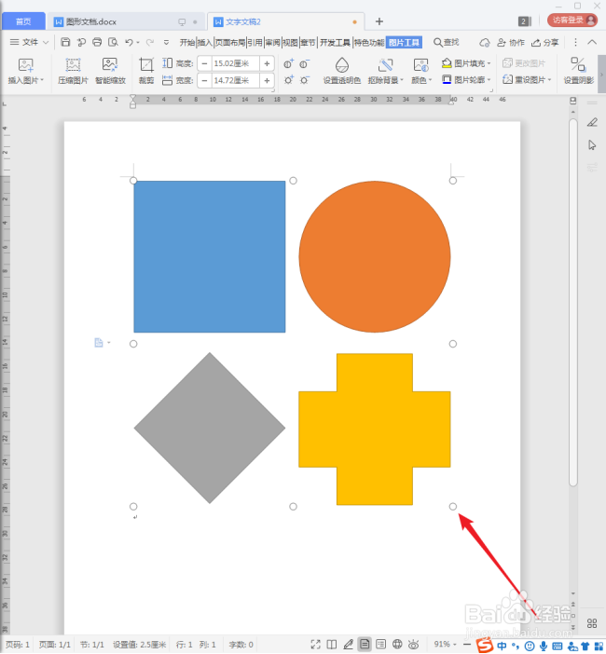Screen dimensions: 606x654
Task: Click the blue square in the picture
Action: coord(210,256)
